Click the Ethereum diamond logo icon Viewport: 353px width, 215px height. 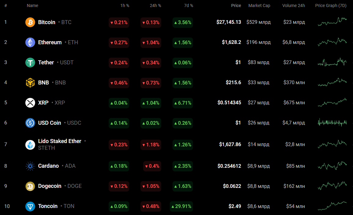pos(30,42)
